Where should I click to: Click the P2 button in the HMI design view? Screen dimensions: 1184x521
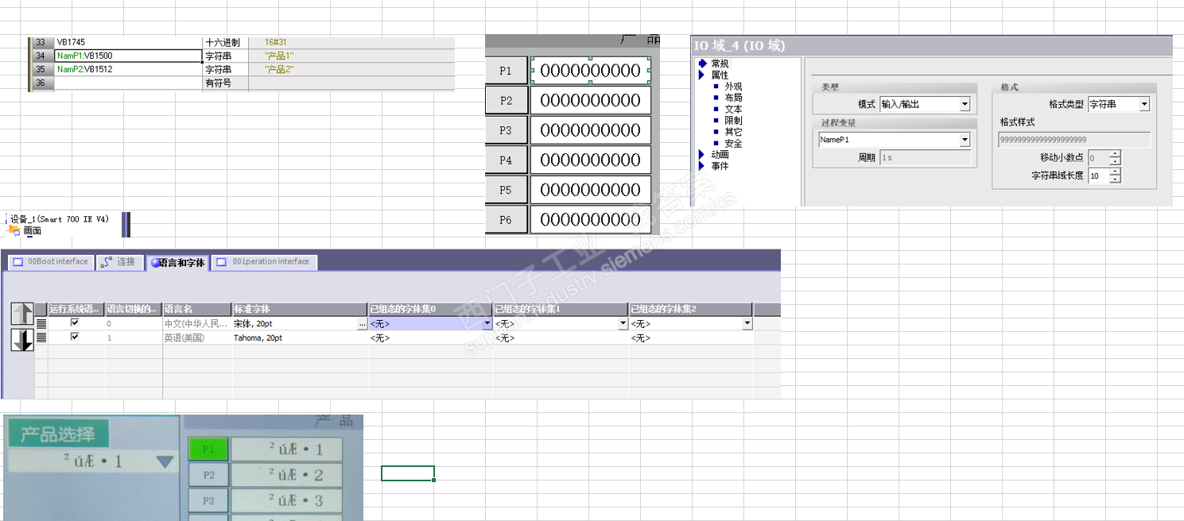coord(507,101)
